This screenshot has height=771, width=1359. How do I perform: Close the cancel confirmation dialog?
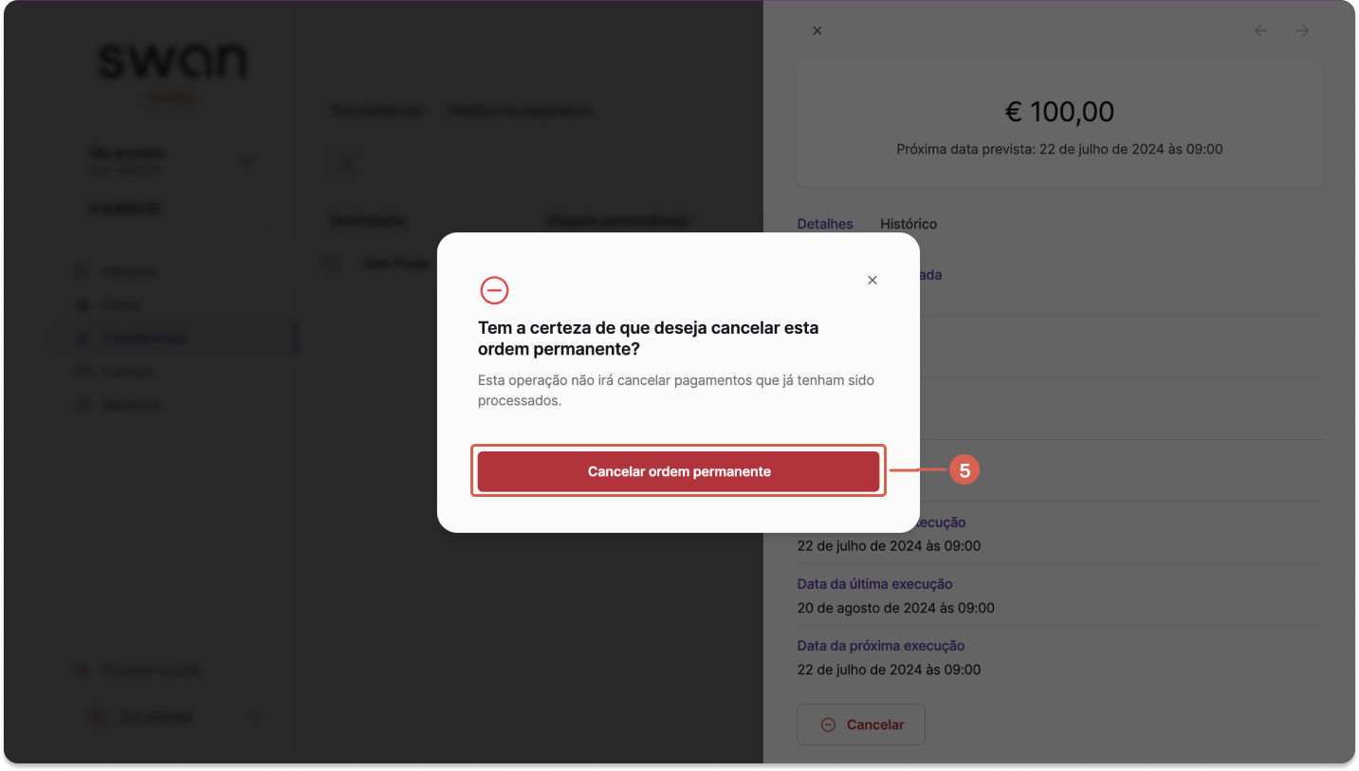click(872, 280)
